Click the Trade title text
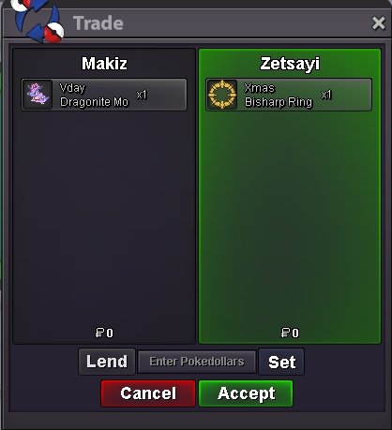Screen dimensions: 392x430 [x=98, y=23]
